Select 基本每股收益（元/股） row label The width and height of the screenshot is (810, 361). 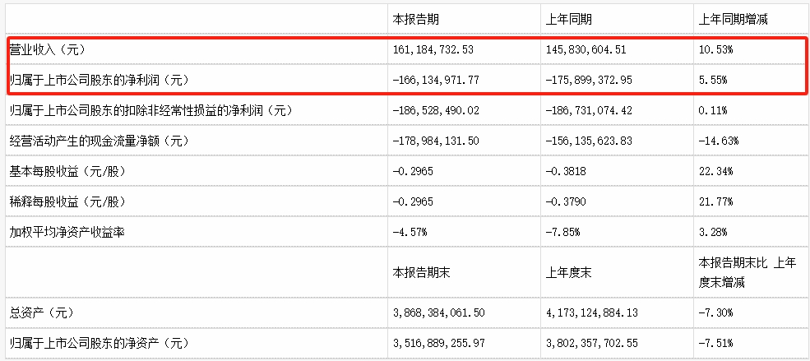[x=67, y=170]
